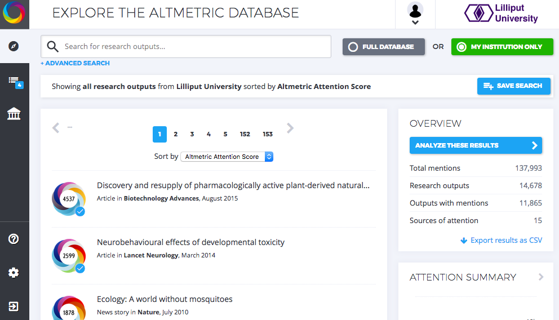This screenshot has height=320, width=559.
Task: Jump to results page 153
Action: click(x=268, y=134)
